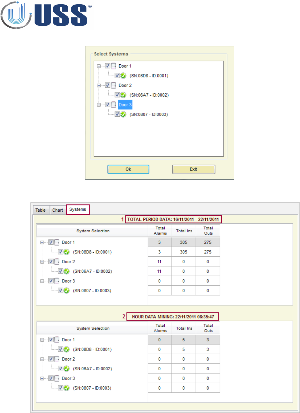The image size is (300, 413).
Task: Select highlighted 'Door 3' label in Select Systems dialog
Action: tap(125, 105)
